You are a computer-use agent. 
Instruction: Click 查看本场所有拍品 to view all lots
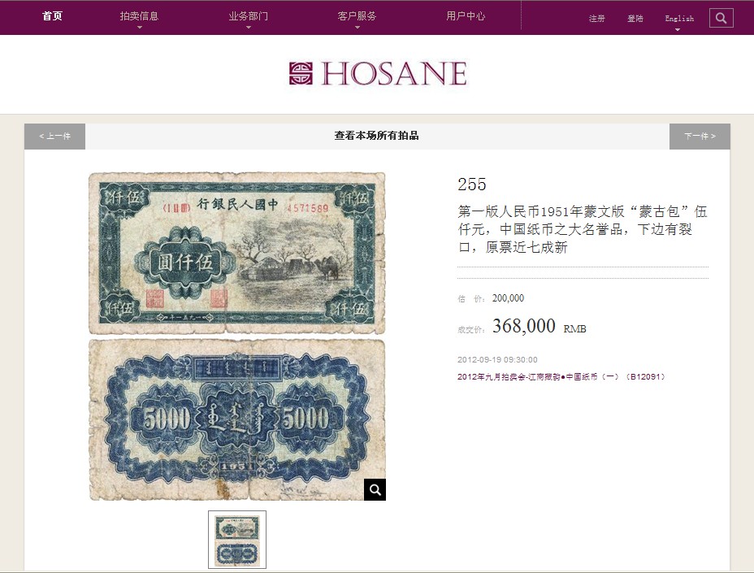click(376, 136)
